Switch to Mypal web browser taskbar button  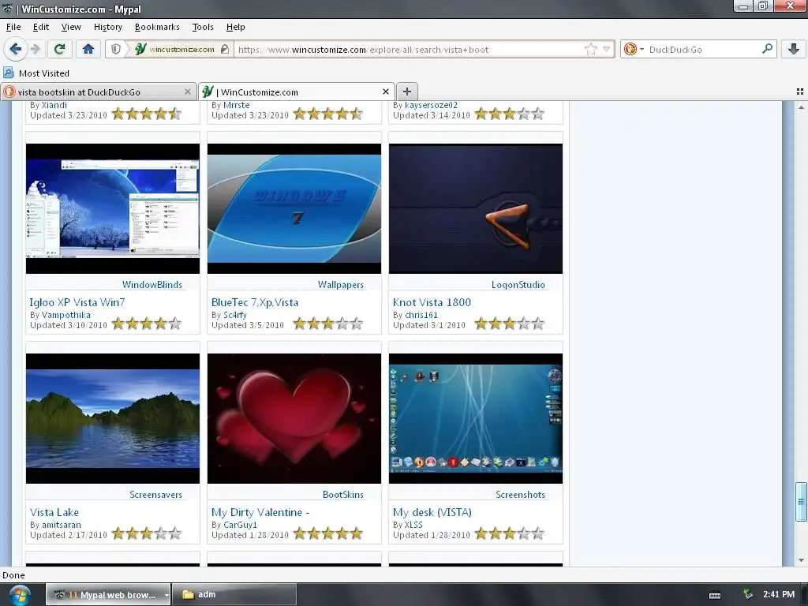108,595
